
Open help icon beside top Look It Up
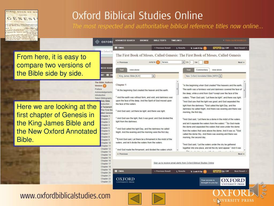point(205,48)
